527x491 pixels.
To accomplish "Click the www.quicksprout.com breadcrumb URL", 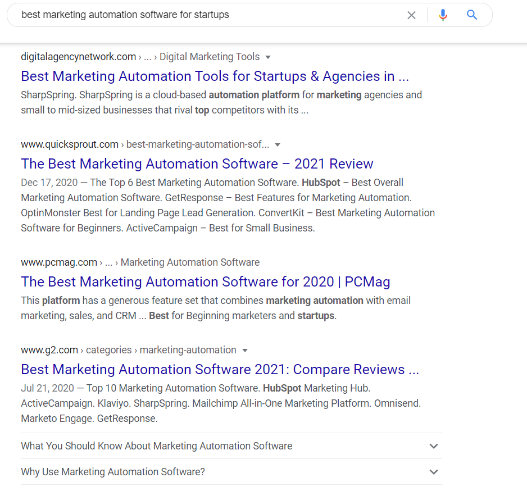I will [70, 144].
